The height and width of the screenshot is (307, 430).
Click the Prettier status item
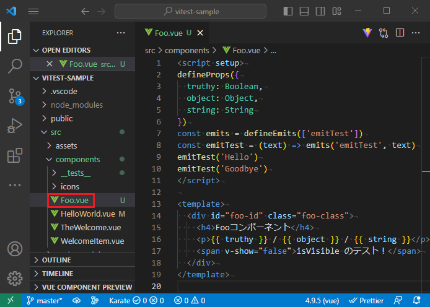coord(366,300)
